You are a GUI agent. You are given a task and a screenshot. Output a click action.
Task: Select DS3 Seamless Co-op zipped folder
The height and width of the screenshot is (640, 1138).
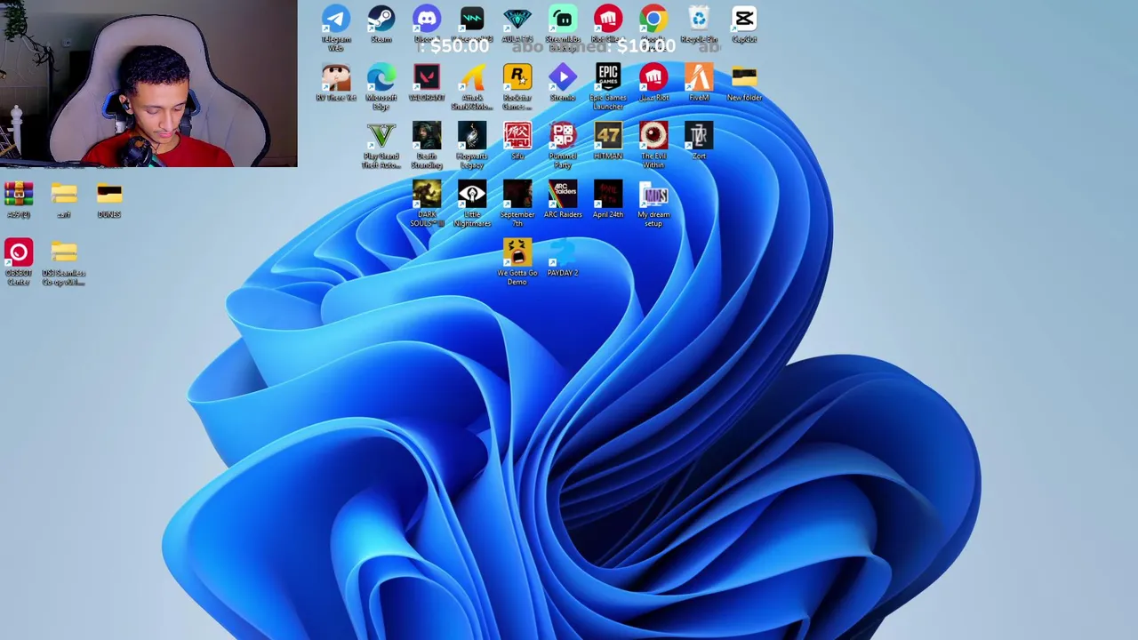pyautogui.click(x=64, y=262)
